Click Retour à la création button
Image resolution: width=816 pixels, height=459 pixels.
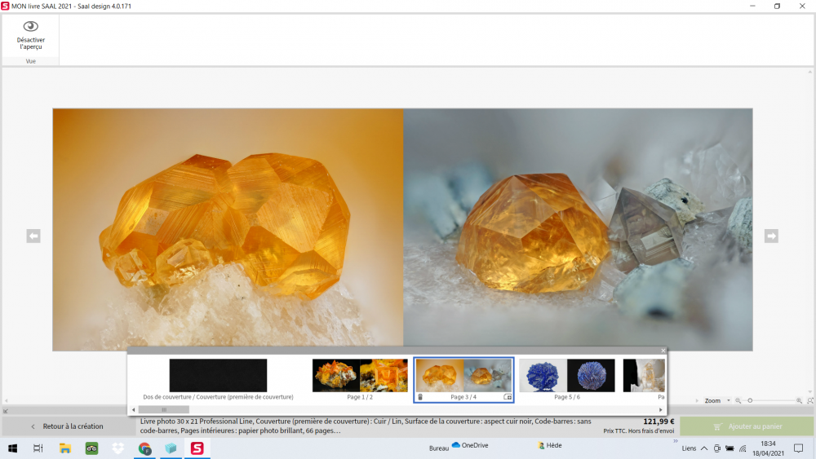(69, 426)
